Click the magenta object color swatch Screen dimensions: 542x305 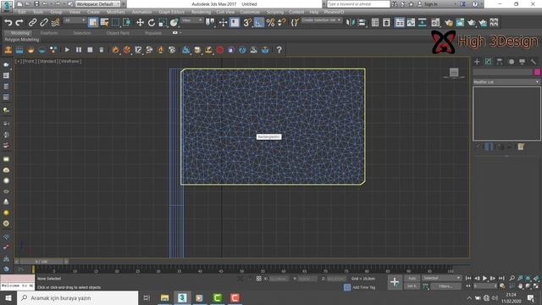(x=537, y=72)
